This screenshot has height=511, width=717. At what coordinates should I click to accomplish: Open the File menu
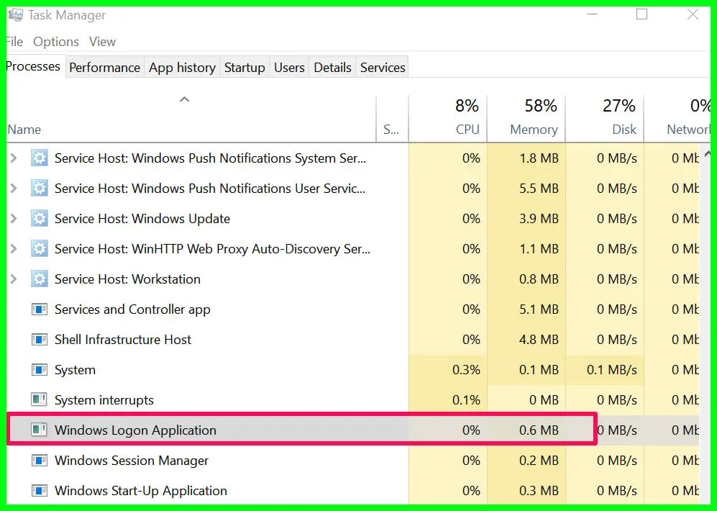pyautogui.click(x=14, y=42)
